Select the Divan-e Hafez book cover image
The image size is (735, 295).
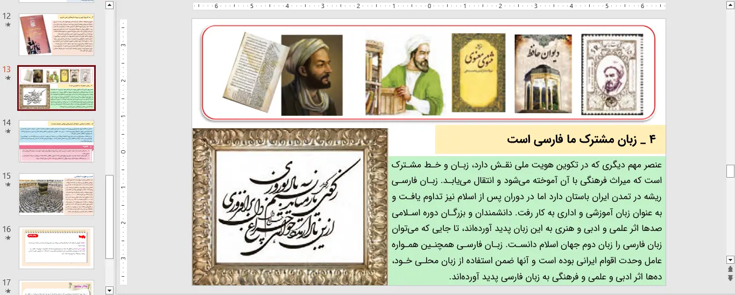click(x=542, y=74)
